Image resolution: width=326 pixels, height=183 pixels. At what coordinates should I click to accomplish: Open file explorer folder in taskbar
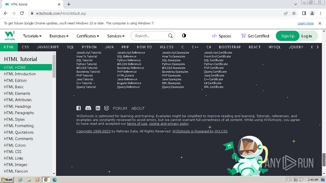[x=29, y=180]
